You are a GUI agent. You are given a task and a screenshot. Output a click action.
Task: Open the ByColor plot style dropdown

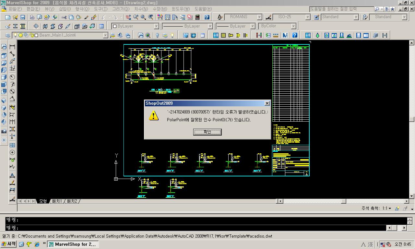pos(293,26)
